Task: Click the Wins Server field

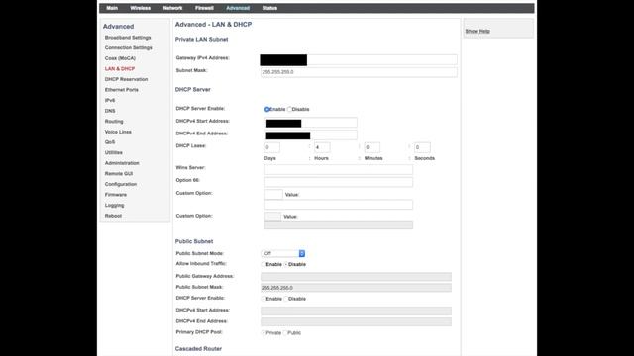Action: 339,169
